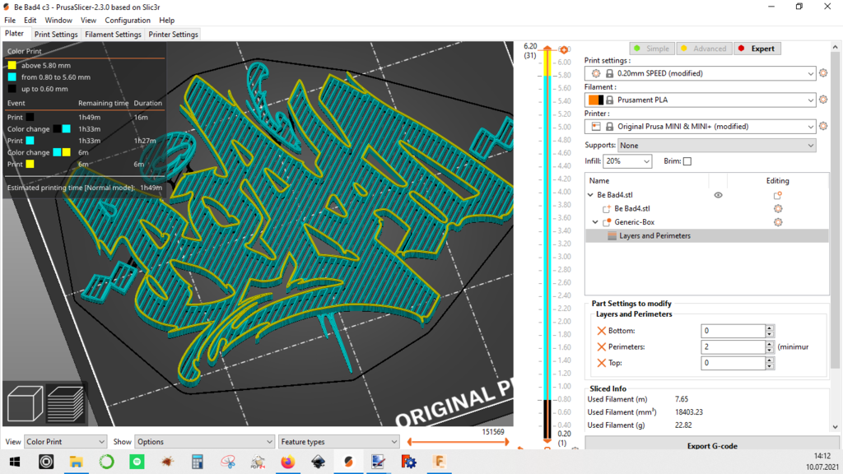The height and width of the screenshot is (474, 843).
Task: Click the editing gear icon for Generic-Box
Action: tap(777, 222)
